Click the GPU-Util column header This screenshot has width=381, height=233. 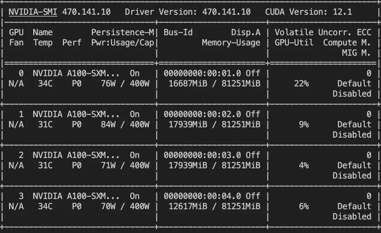pyautogui.click(x=294, y=43)
